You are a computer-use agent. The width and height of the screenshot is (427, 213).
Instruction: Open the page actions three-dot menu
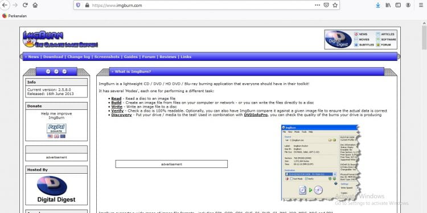(317, 5)
